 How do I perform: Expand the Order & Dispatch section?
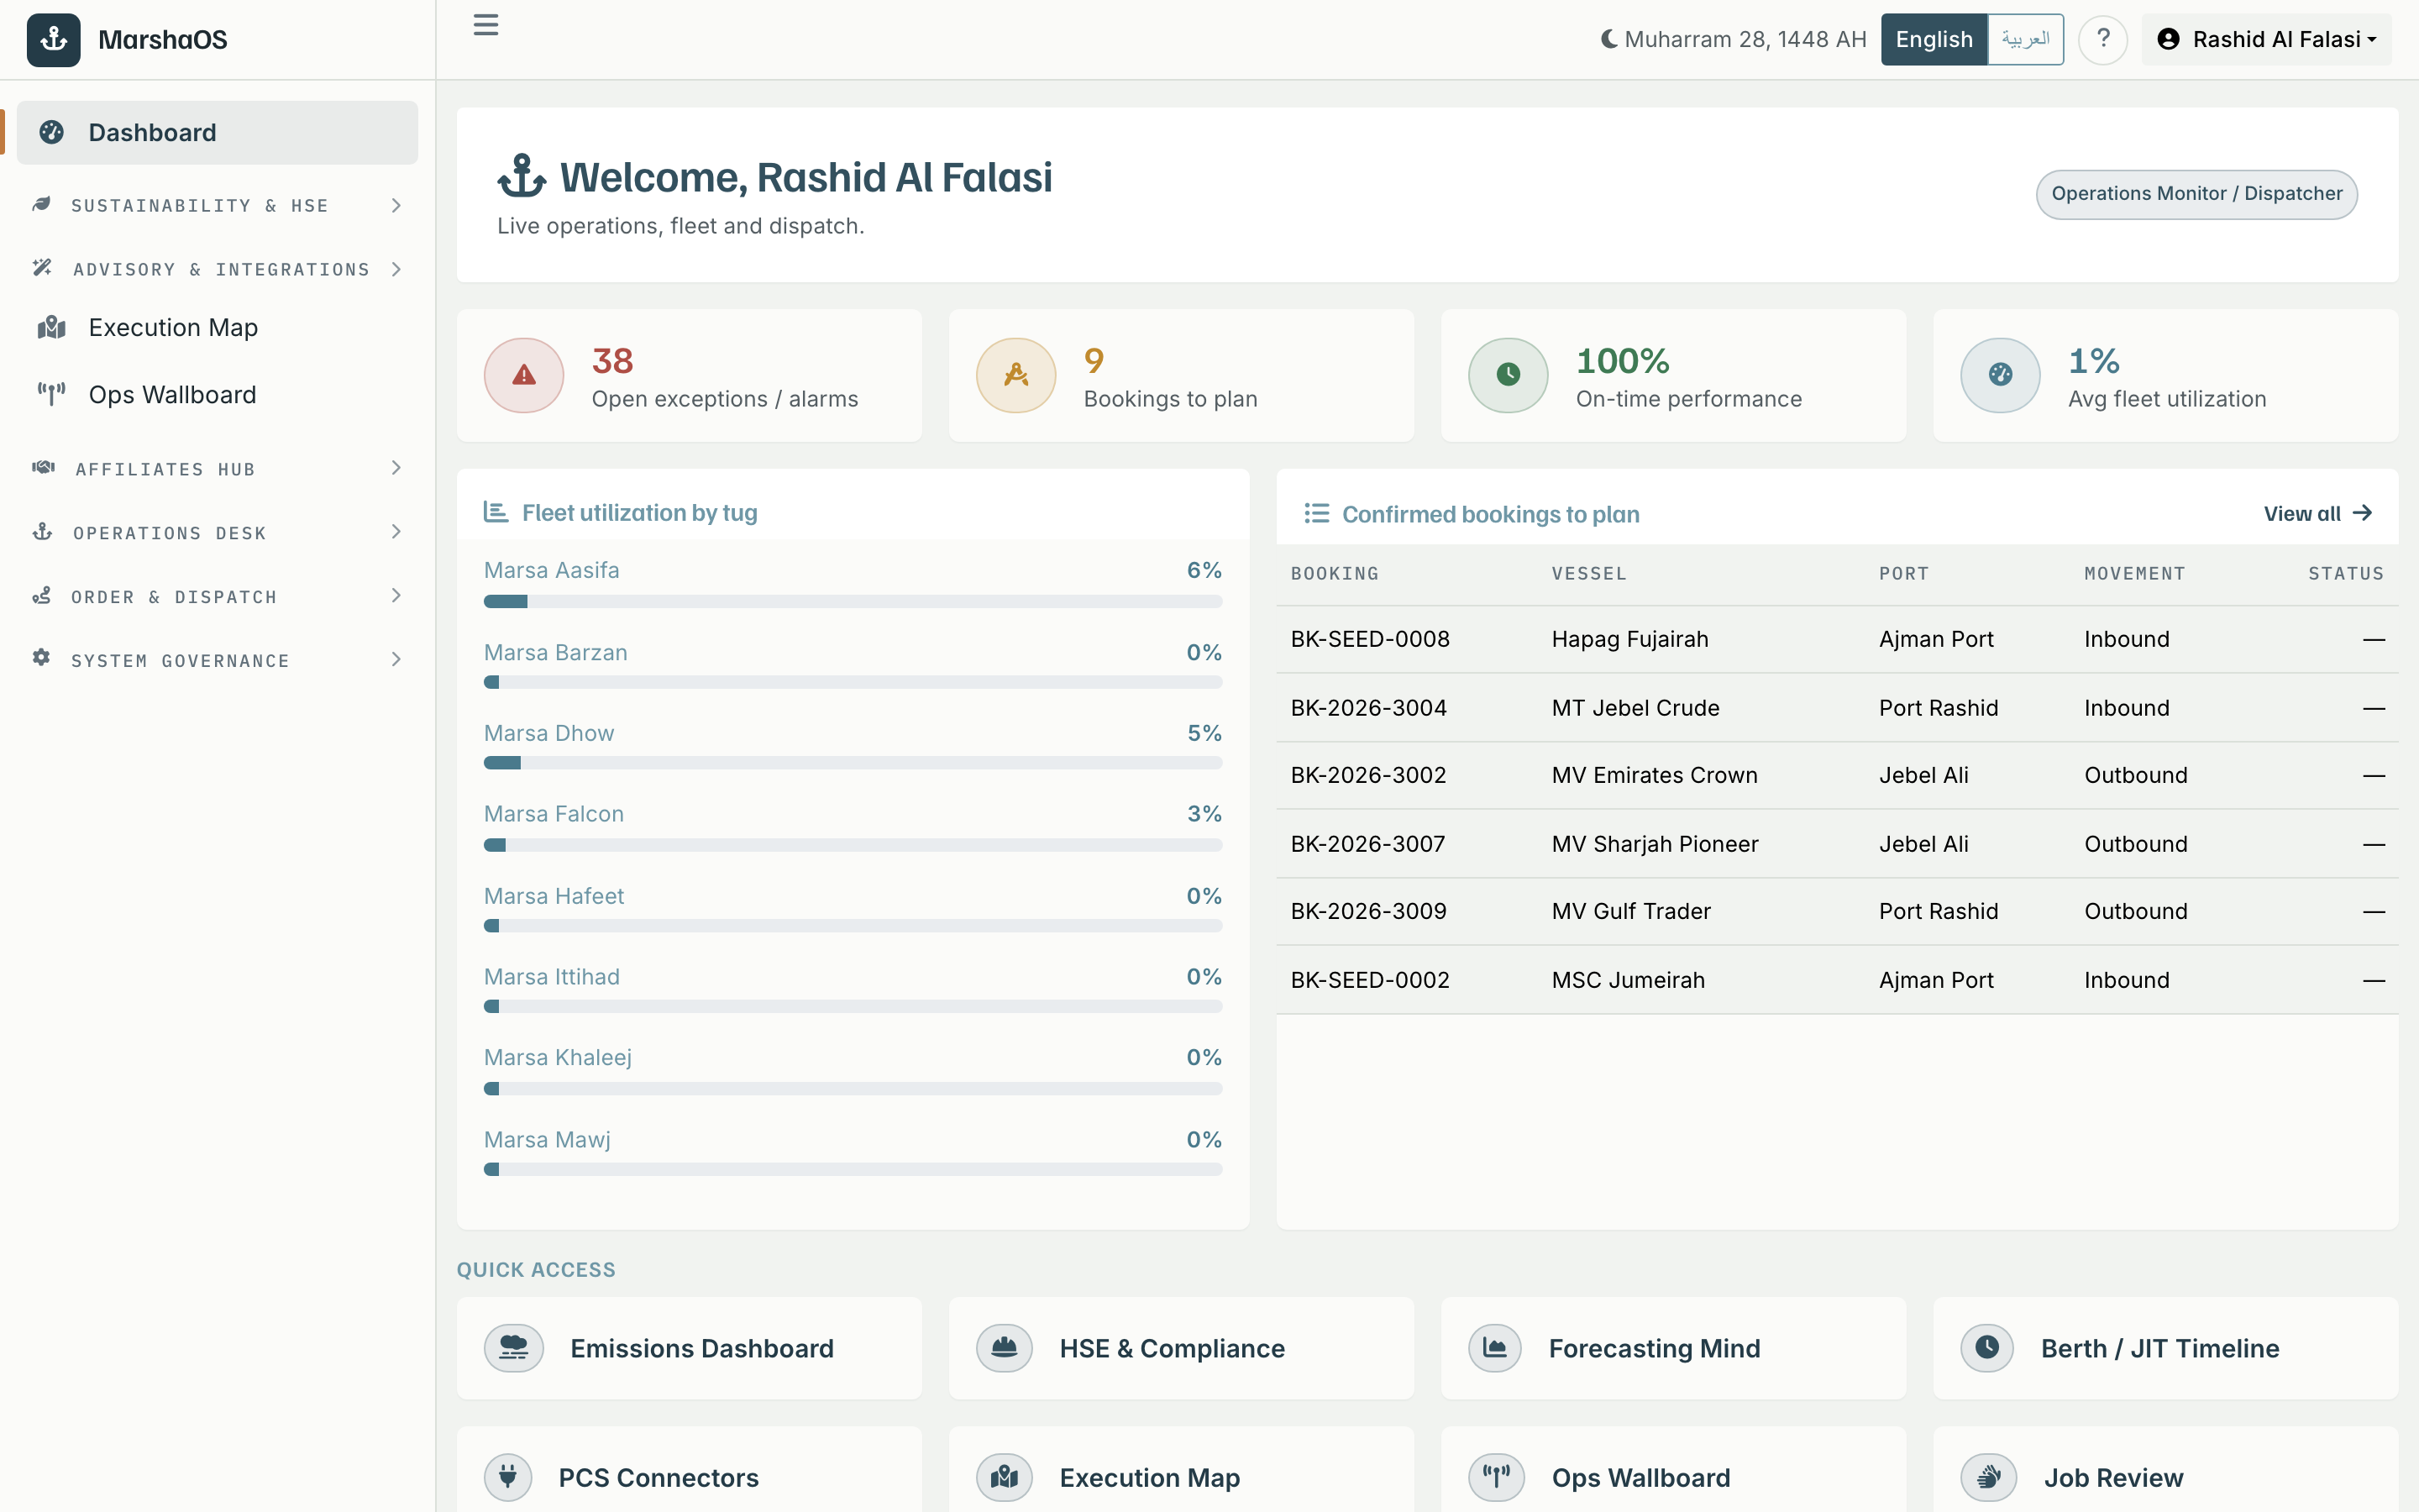click(217, 596)
